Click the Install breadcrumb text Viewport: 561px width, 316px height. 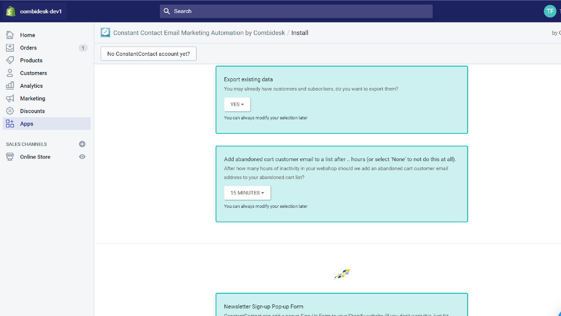[300, 33]
